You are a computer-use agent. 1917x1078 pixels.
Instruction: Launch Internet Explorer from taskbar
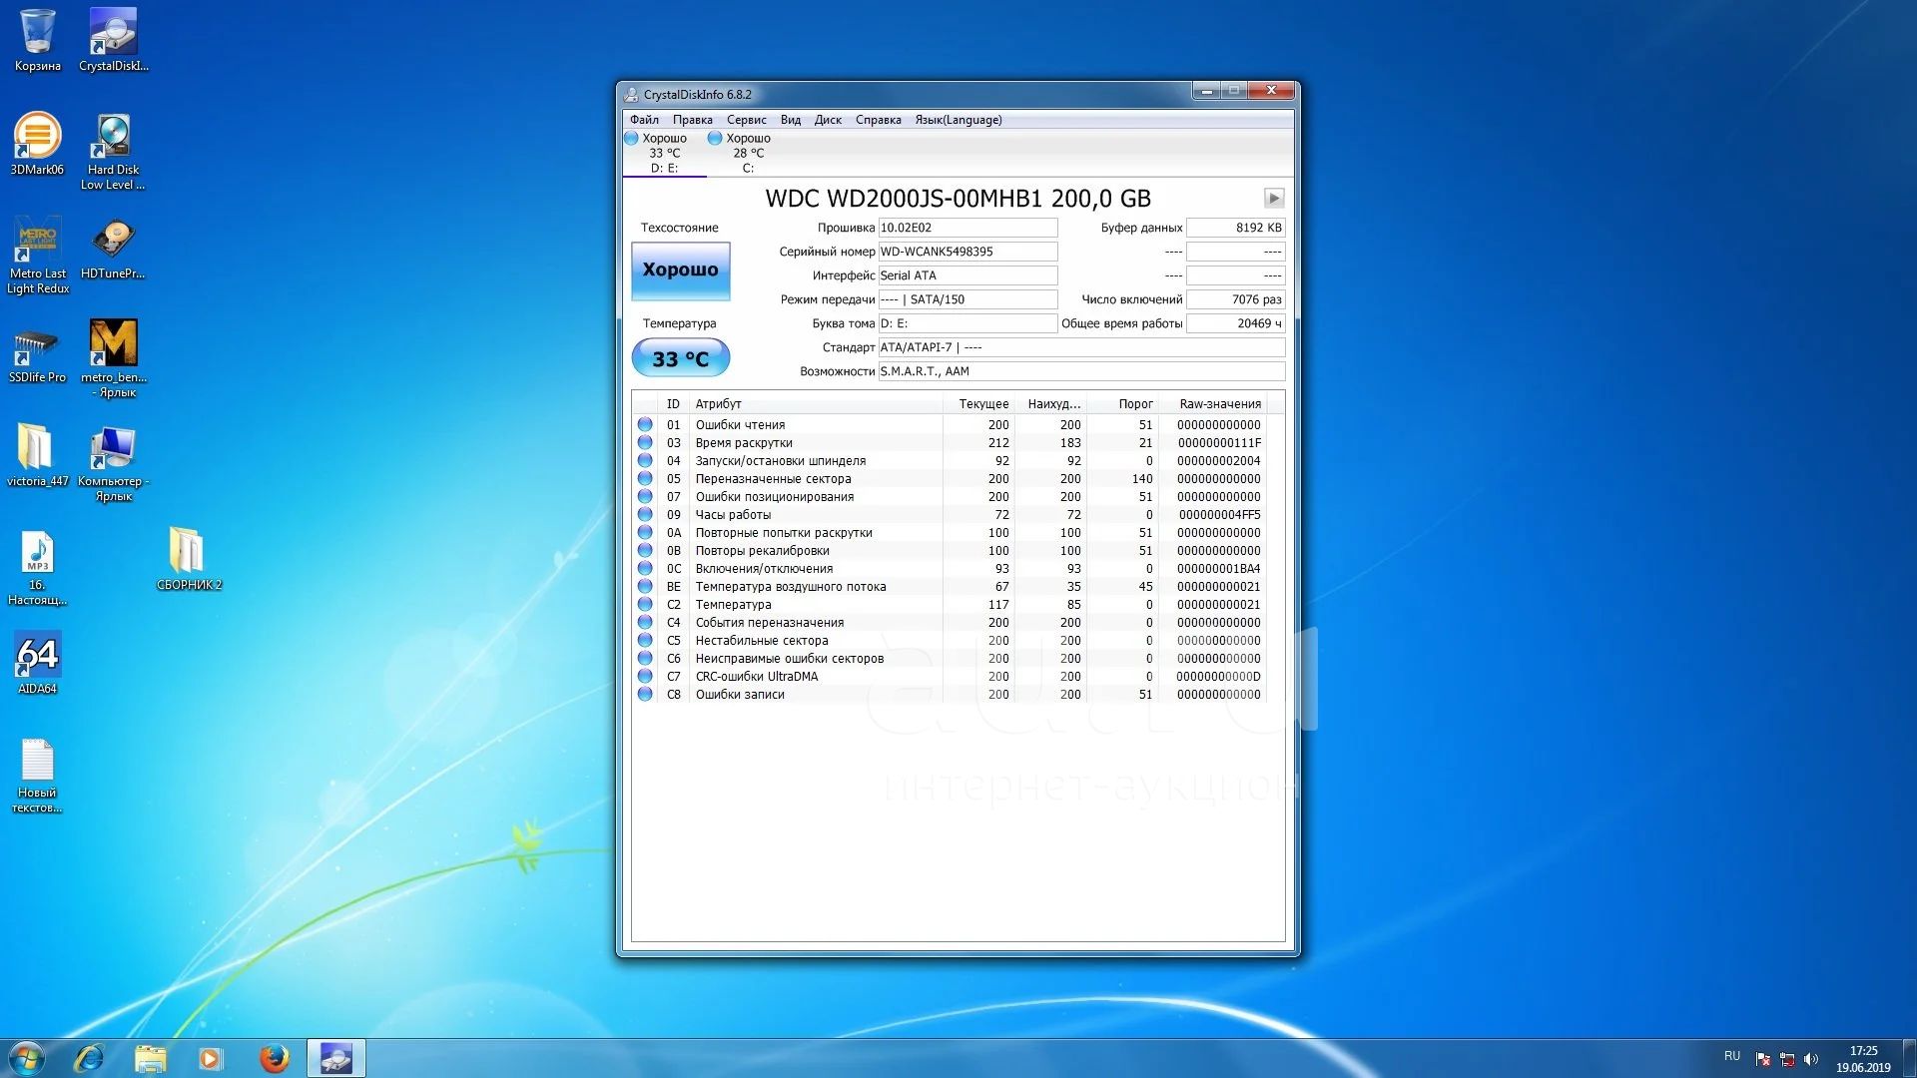[x=90, y=1058]
